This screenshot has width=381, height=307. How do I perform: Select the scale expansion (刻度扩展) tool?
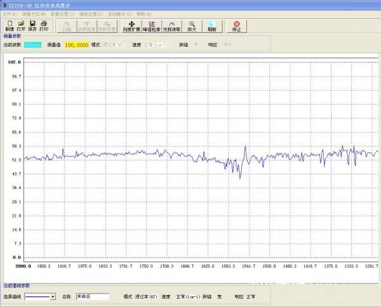tap(131, 26)
